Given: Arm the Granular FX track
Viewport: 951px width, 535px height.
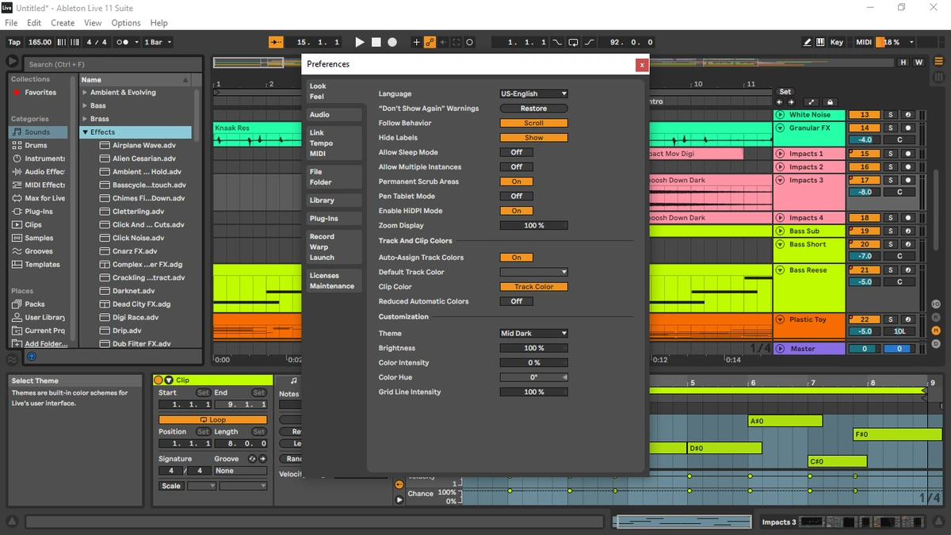Looking at the screenshot, I should 908,128.
